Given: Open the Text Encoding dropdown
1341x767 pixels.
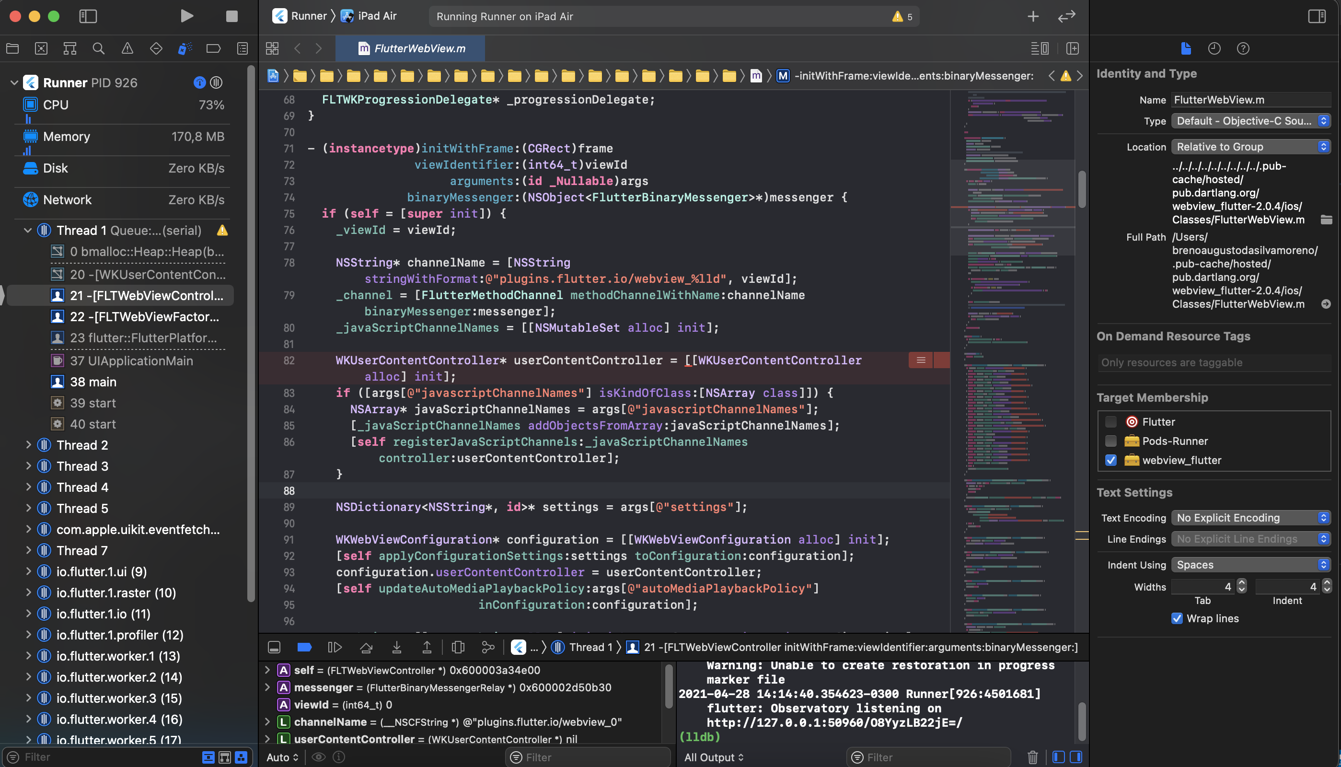Looking at the screenshot, I should (1250, 518).
